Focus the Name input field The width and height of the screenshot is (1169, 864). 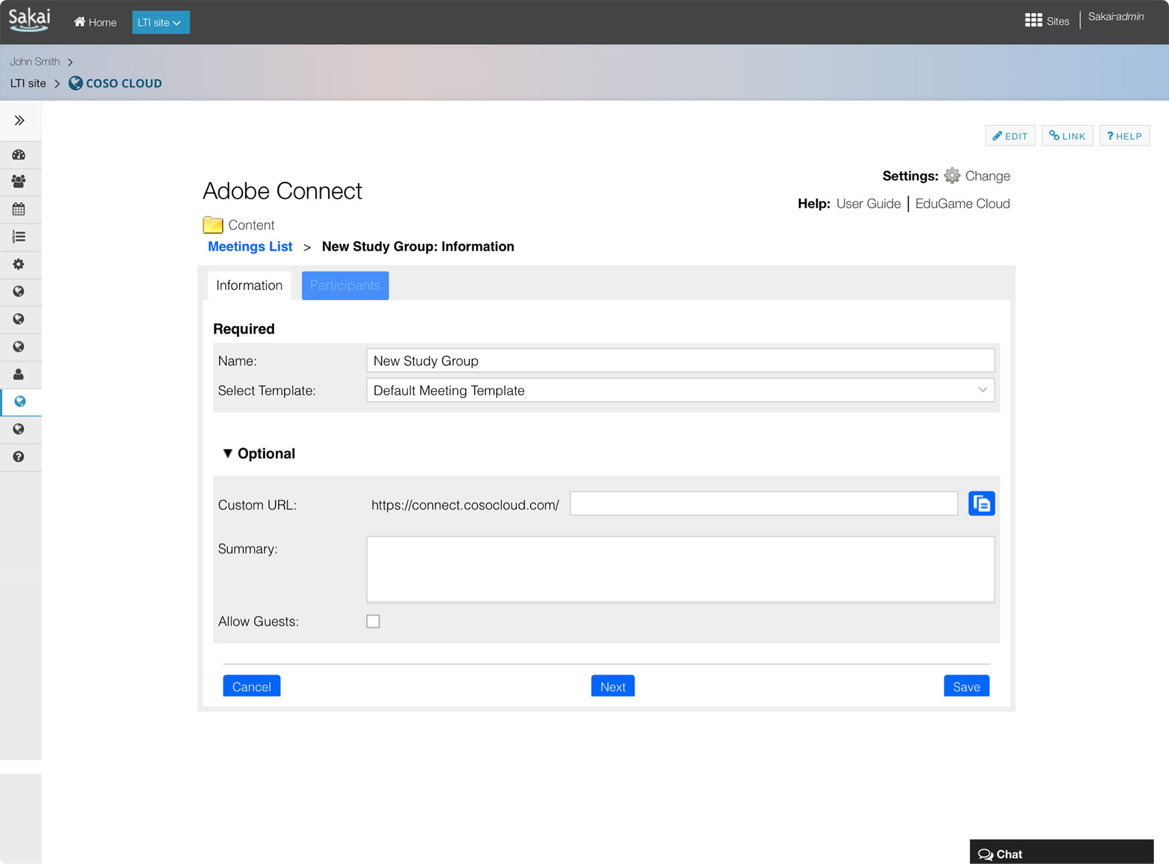pyautogui.click(x=680, y=360)
